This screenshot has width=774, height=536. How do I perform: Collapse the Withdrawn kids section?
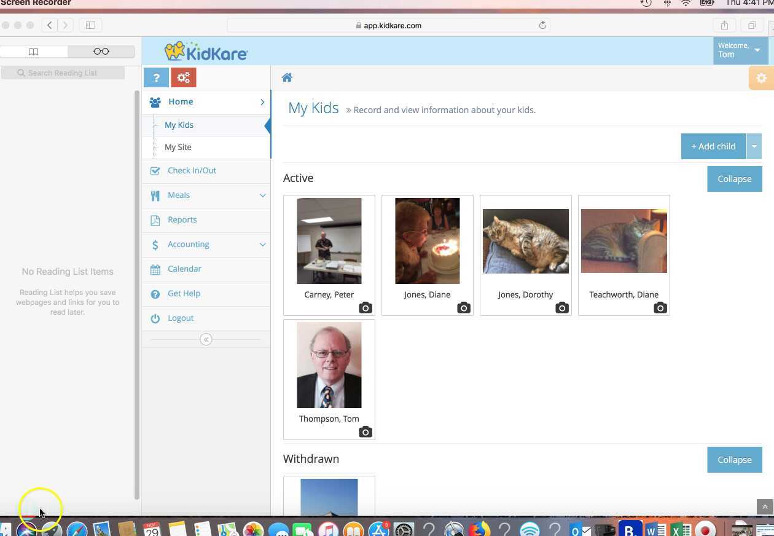(x=734, y=460)
